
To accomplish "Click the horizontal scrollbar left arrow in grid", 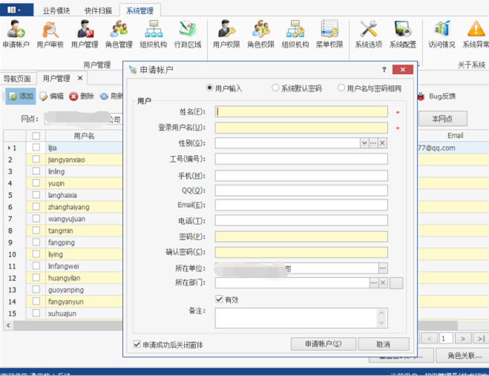I will (8, 326).
